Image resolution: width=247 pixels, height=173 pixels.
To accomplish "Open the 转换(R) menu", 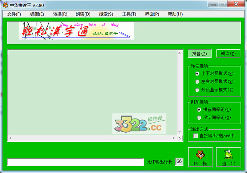I will click(60, 14).
